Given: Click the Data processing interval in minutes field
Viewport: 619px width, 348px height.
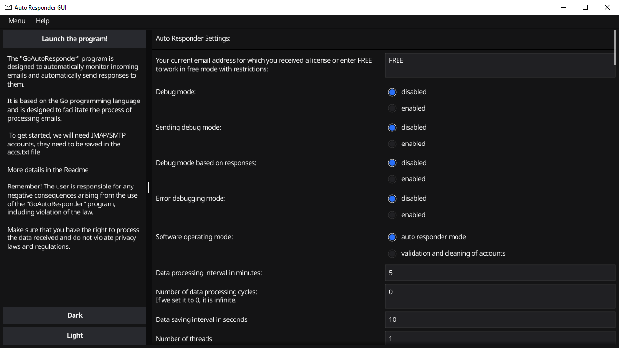Looking at the screenshot, I should tap(500, 273).
